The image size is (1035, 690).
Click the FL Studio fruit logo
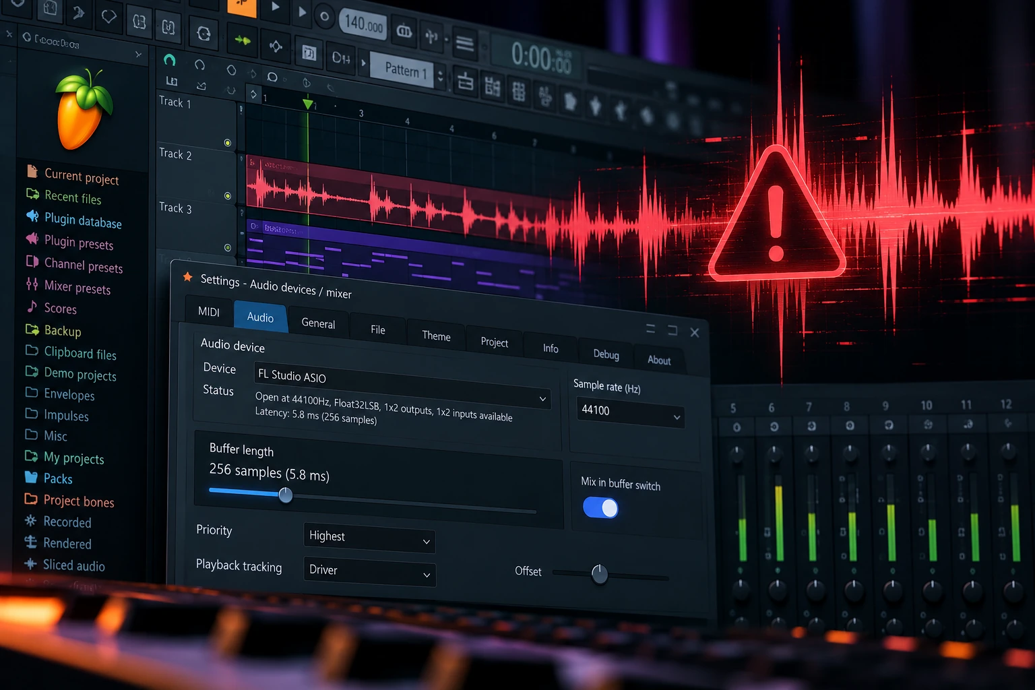pyautogui.click(x=84, y=109)
